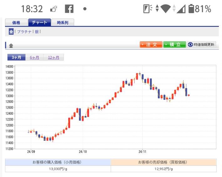Switch to the 価格 tab

pos(16,23)
